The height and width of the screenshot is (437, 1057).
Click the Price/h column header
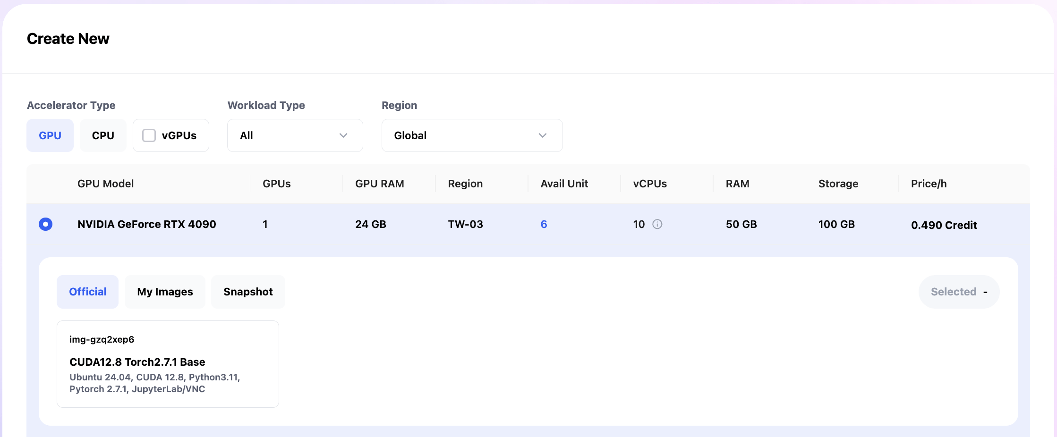click(x=929, y=184)
